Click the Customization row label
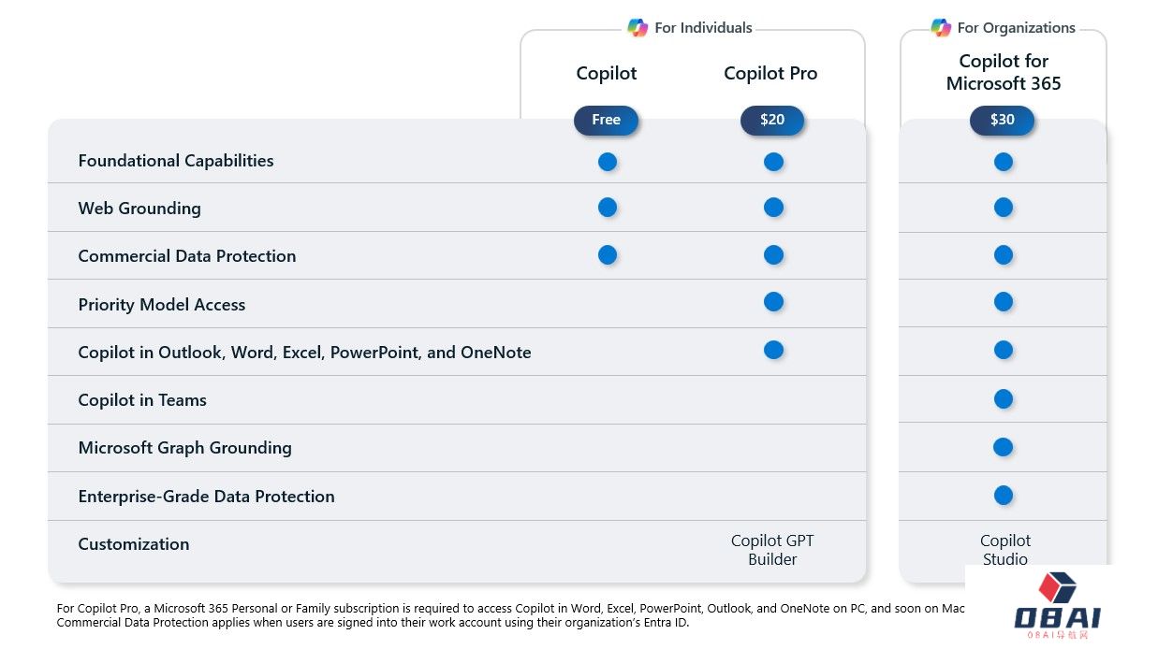The width and height of the screenshot is (1158, 649). (x=134, y=544)
